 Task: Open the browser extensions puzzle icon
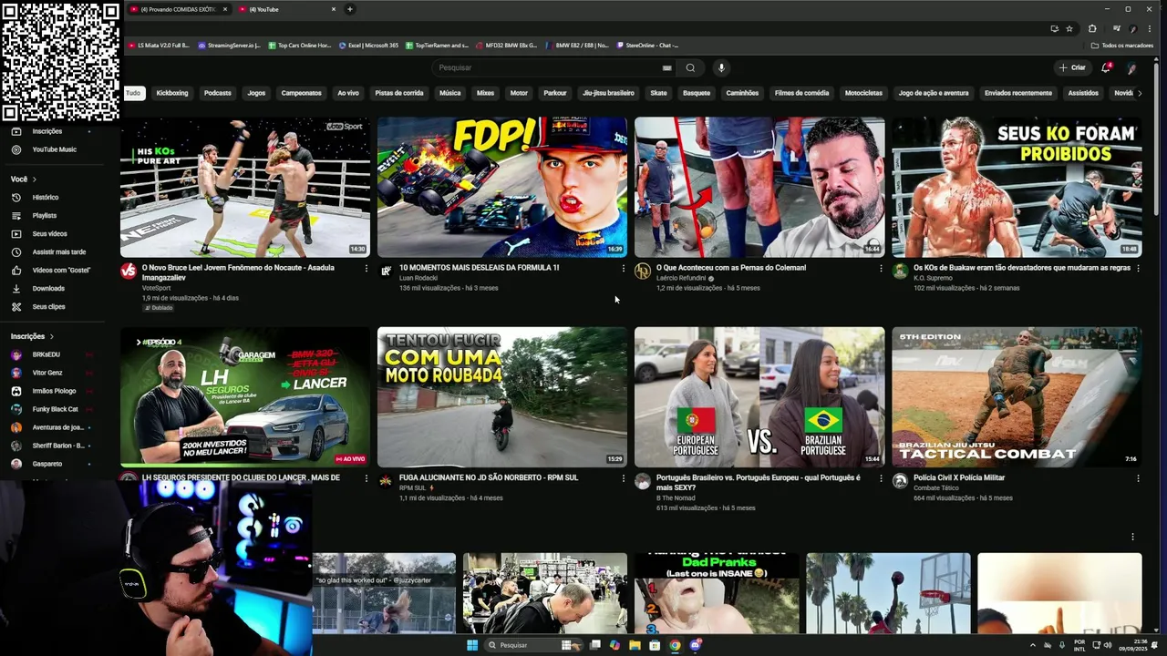(x=1092, y=28)
